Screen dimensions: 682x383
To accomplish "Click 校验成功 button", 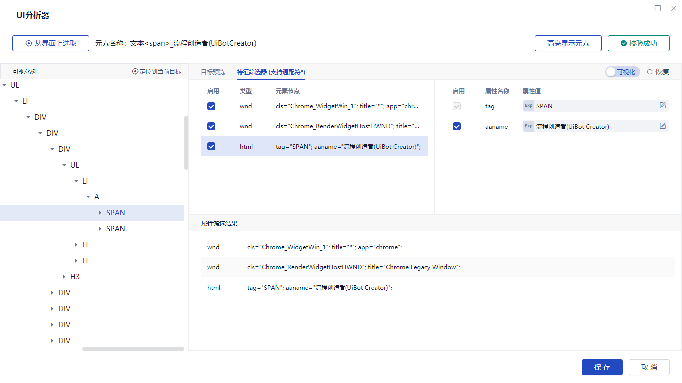I will click(x=639, y=43).
